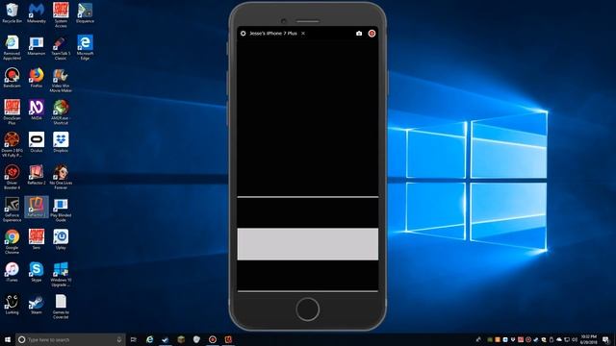Screen dimensions: 616x346
Task: Open the Removed Apps html file
Action: tap(12, 47)
